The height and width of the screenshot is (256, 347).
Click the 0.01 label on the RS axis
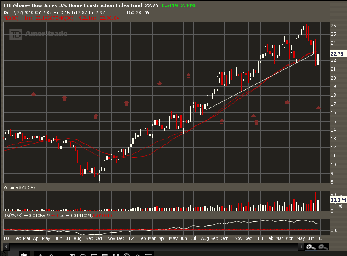(x=335, y=230)
